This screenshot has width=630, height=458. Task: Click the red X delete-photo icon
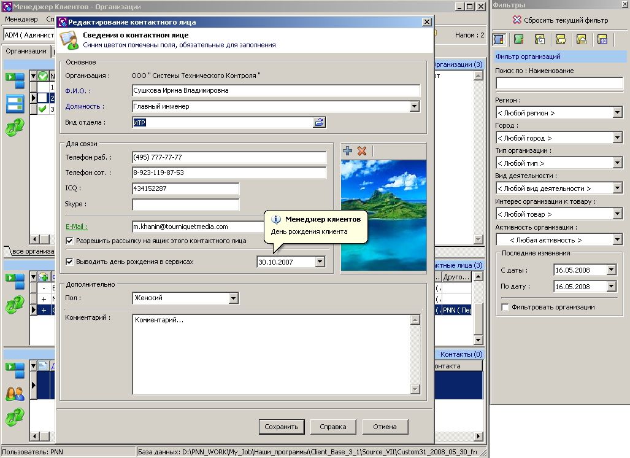362,151
